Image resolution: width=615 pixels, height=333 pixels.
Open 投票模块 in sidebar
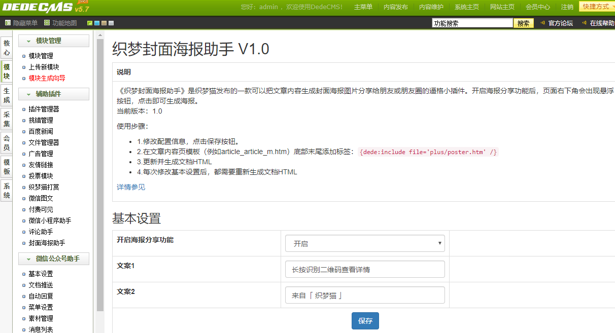point(41,176)
